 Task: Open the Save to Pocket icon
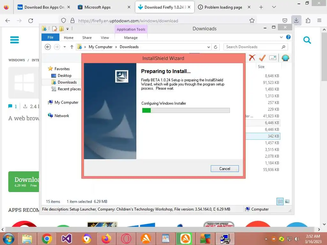[x=285, y=20]
